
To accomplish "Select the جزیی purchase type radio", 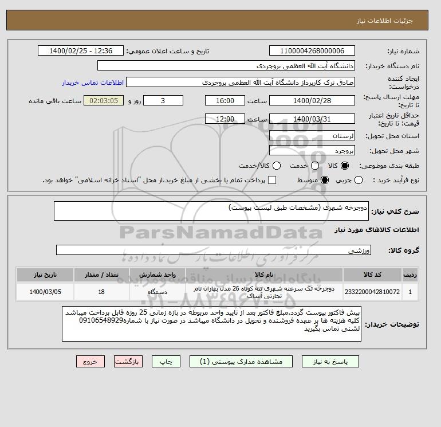I will click(359, 180).
